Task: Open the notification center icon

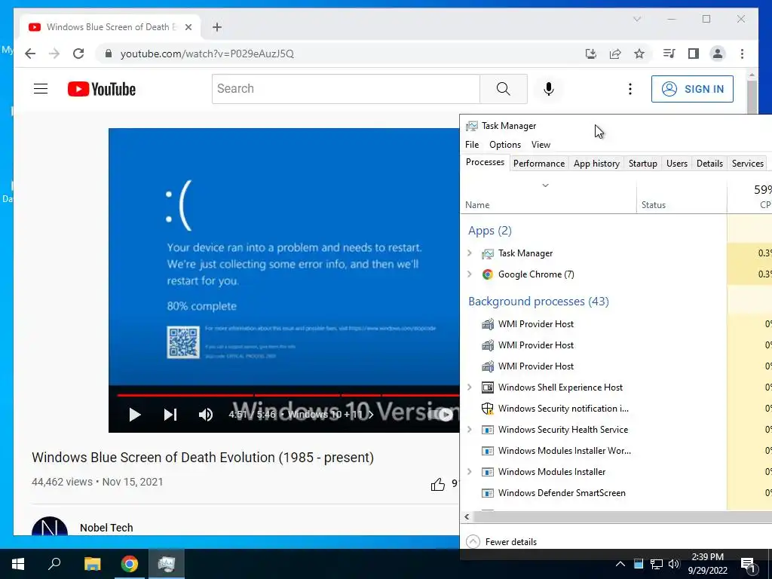Action: tap(749, 564)
